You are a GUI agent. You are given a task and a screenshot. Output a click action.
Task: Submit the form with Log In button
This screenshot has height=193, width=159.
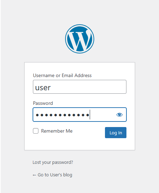click(116, 133)
